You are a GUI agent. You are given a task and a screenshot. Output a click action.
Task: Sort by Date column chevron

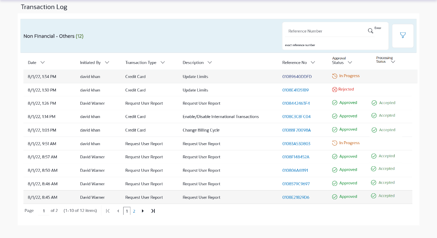pos(43,62)
